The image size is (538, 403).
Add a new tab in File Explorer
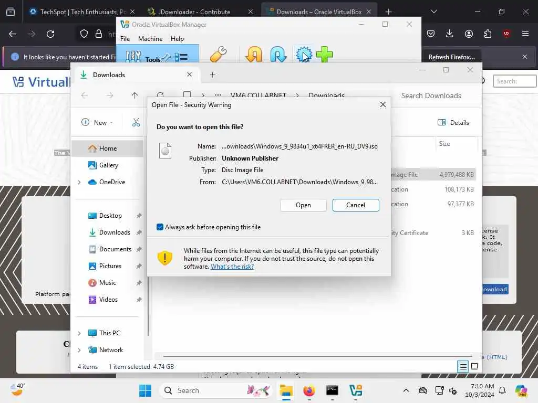click(213, 75)
